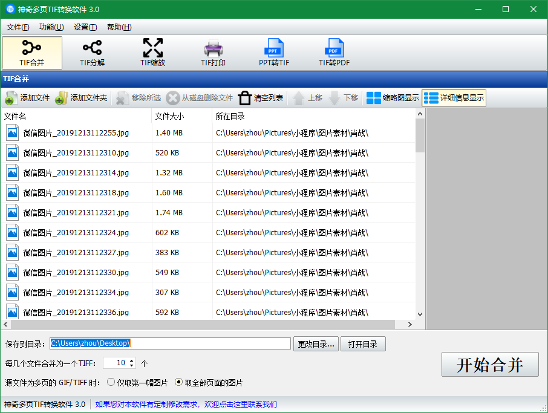Image resolution: width=548 pixels, height=413 pixels.
Task: Open the 设置(T) menu
Action: (x=85, y=27)
